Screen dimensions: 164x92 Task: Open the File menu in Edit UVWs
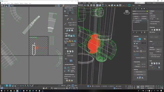[x=2, y=3]
